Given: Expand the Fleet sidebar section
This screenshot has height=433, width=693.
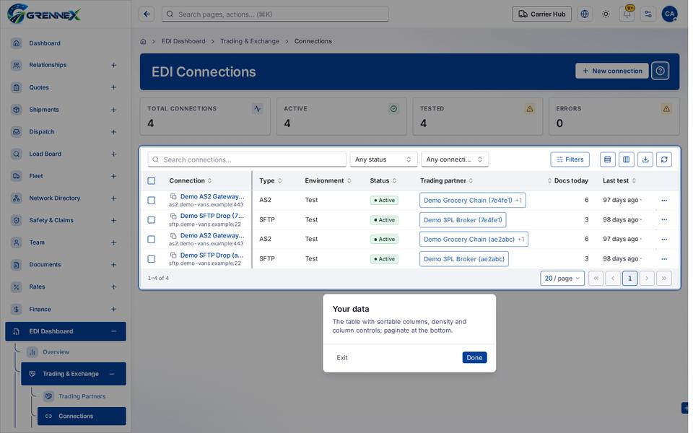Looking at the screenshot, I should pyautogui.click(x=113, y=176).
